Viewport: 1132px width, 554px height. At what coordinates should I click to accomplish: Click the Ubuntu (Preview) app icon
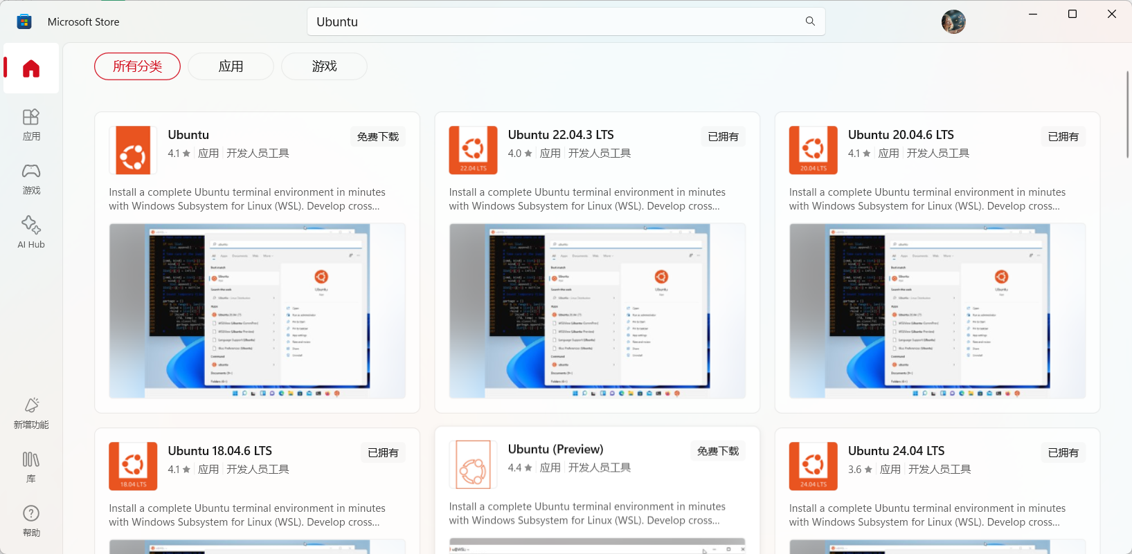pos(473,465)
